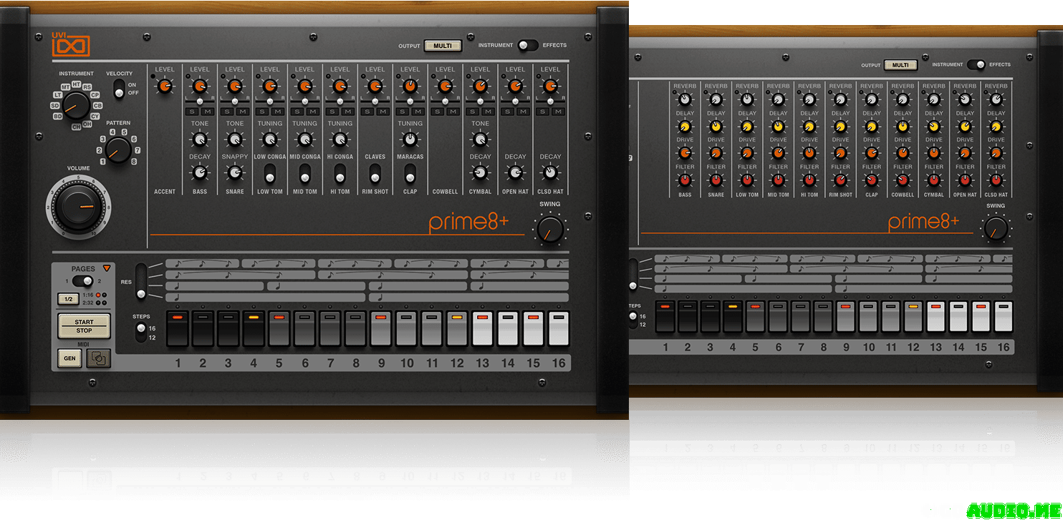Click the top triplet resolution bar, instrument view
Screen dimensions: 1063x520
[367, 263]
